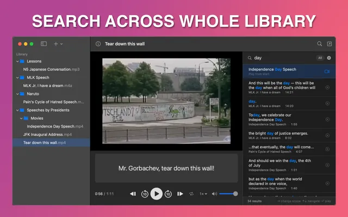Play the bright day of justice emerges result
The width and height of the screenshot is (348, 217).
[327, 135]
